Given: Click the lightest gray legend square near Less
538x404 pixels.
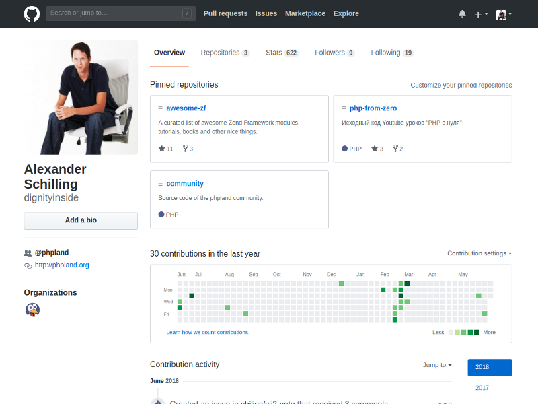Looking at the screenshot, I should (x=451, y=332).
